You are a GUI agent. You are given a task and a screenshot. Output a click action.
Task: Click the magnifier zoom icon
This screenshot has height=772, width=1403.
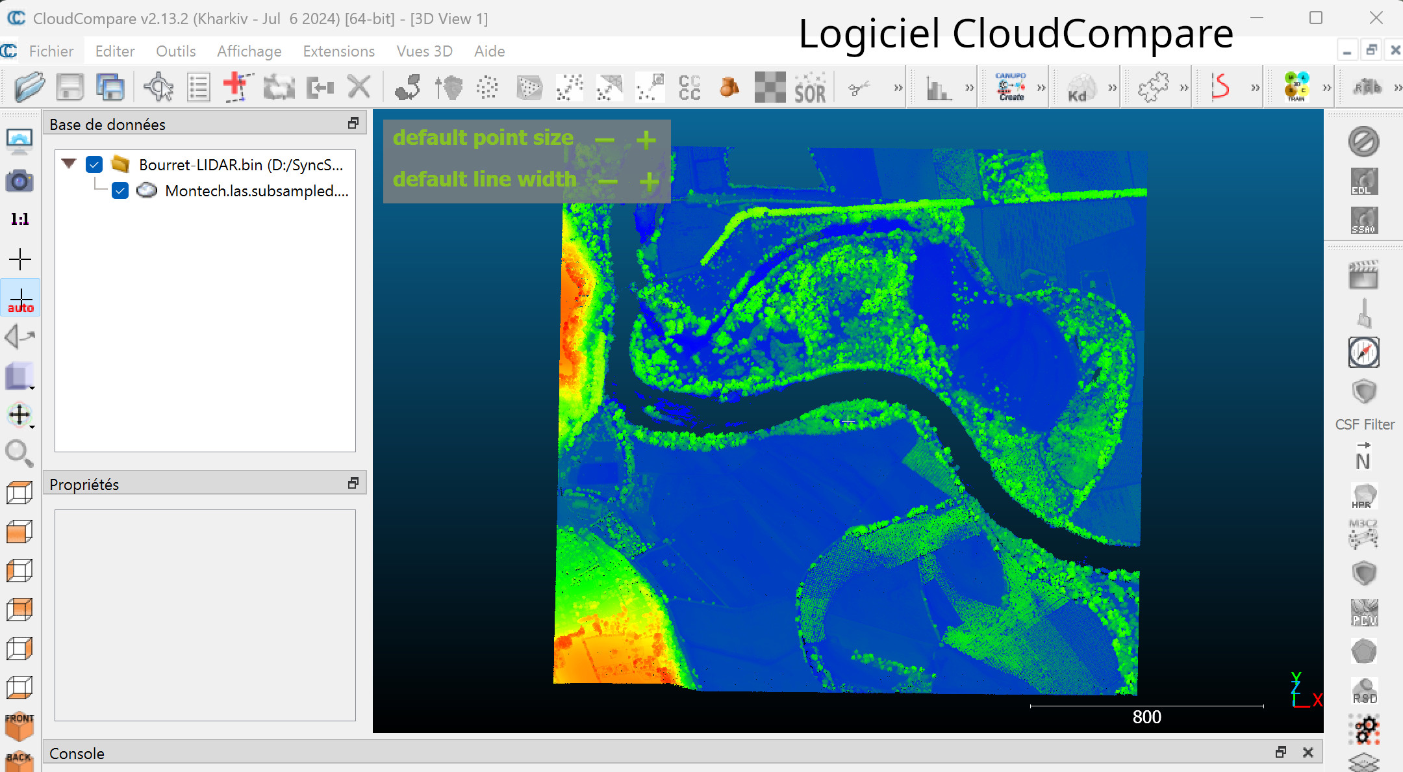point(19,454)
